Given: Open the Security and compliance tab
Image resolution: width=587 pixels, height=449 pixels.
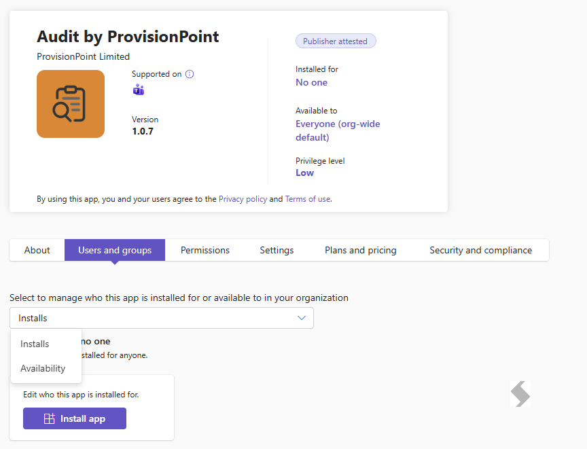Looking at the screenshot, I should 481,250.
